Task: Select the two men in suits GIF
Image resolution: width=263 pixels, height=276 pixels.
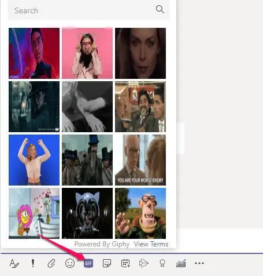Action: click(x=140, y=107)
